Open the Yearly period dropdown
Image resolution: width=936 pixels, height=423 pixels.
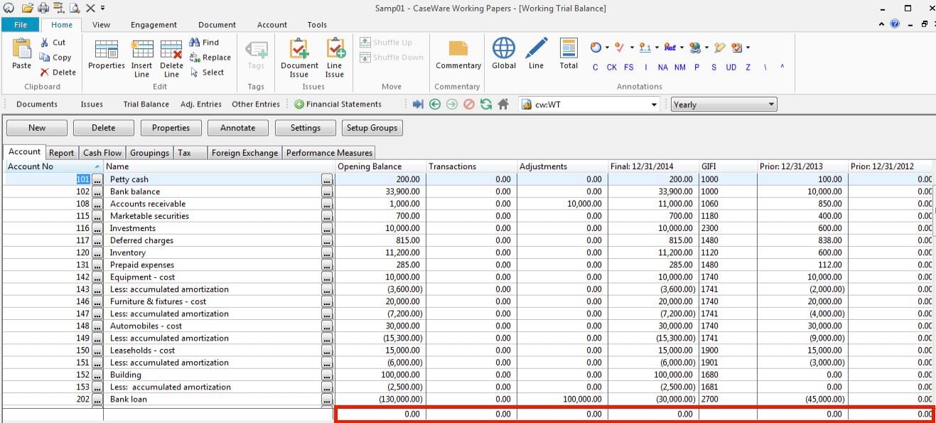[x=723, y=105]
